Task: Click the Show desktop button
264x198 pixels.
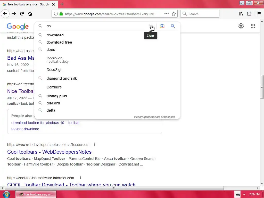Action: coord(263,194)
